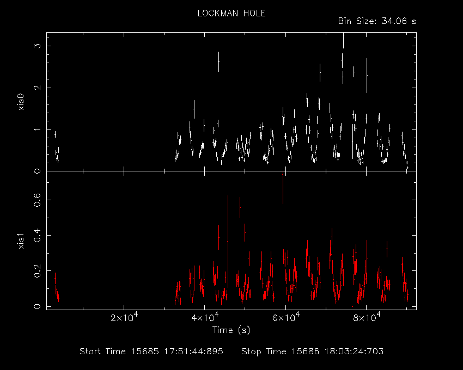The height and width of the screenshot is (370, 463).
Task: Click the Time (s) axis label
Action: pos(231,330)
